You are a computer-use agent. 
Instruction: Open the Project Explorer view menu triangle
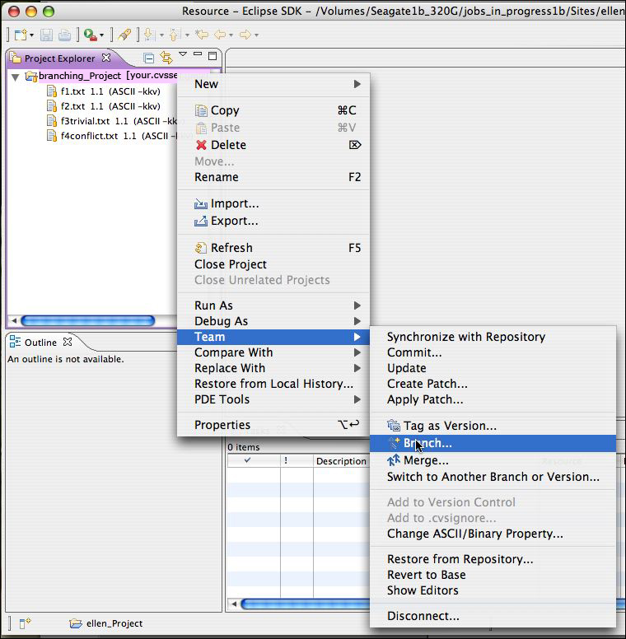(183, 56)
